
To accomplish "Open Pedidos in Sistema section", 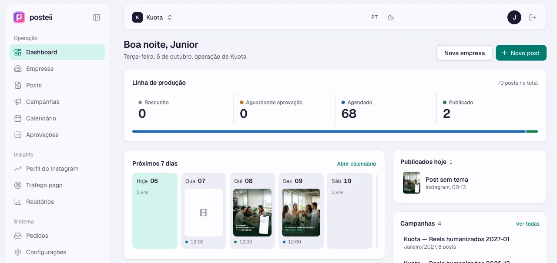I will 57,236.
